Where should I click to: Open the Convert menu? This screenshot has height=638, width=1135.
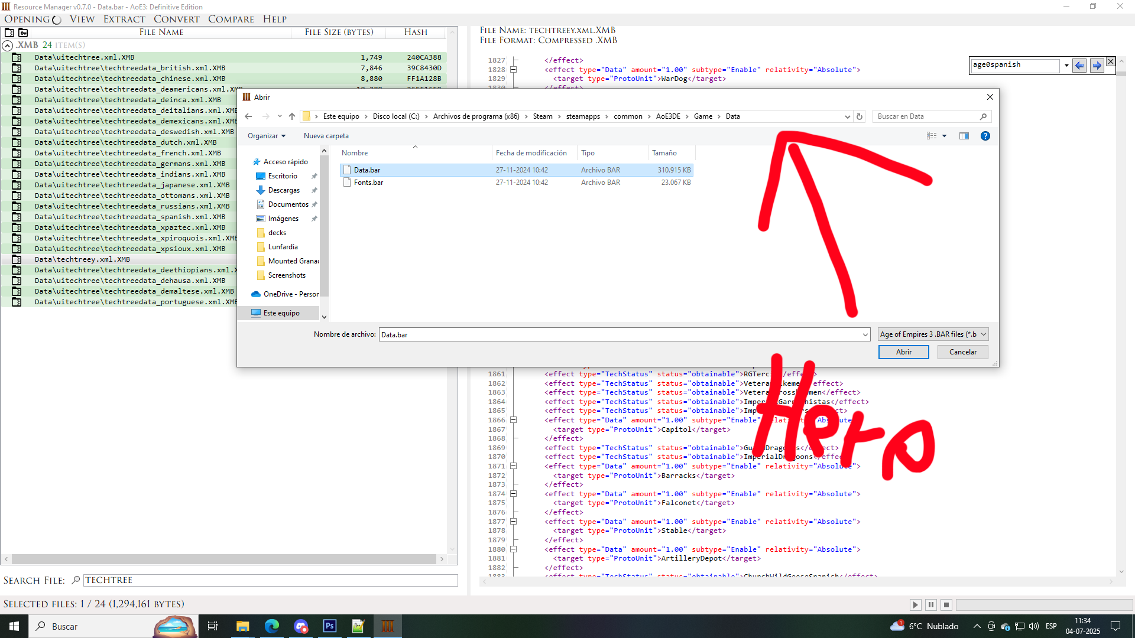176,19
